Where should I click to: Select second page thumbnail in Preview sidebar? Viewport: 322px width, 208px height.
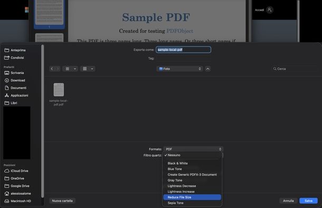[49, 37]
